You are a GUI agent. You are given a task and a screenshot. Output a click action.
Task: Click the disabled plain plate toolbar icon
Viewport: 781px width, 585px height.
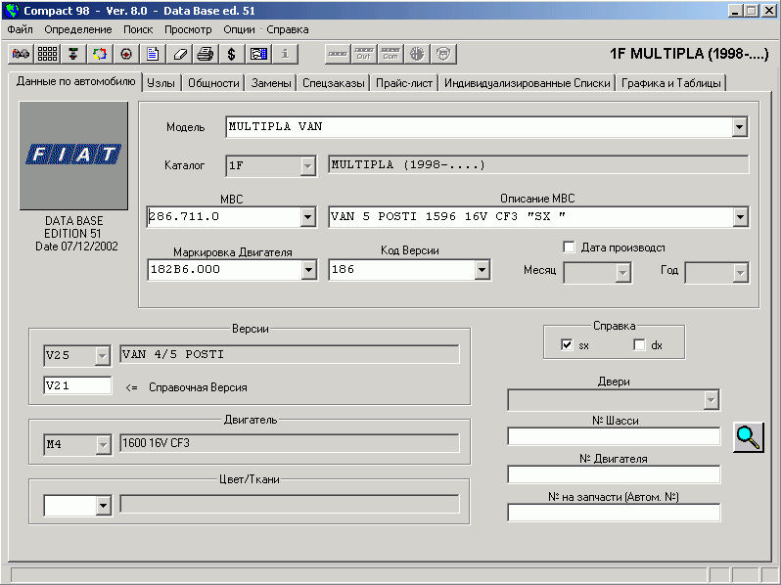(x=338, y=54)
